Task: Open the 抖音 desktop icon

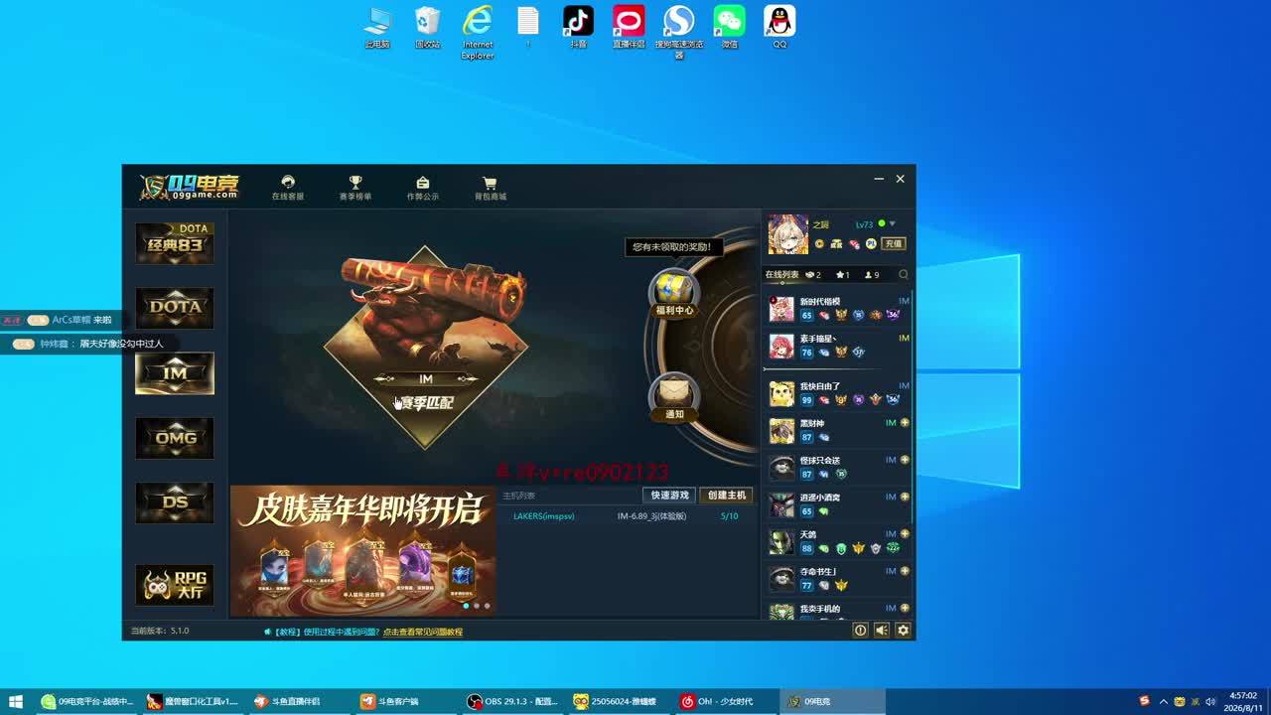Action: click(x=578, y=28)
